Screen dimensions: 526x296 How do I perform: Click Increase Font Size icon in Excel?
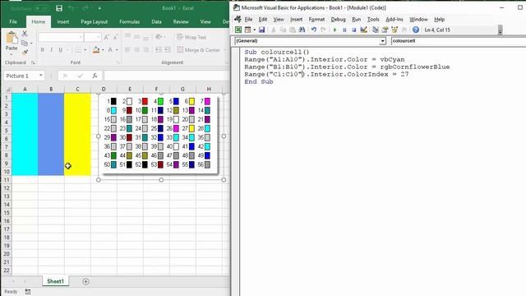[x=106, y=37]
